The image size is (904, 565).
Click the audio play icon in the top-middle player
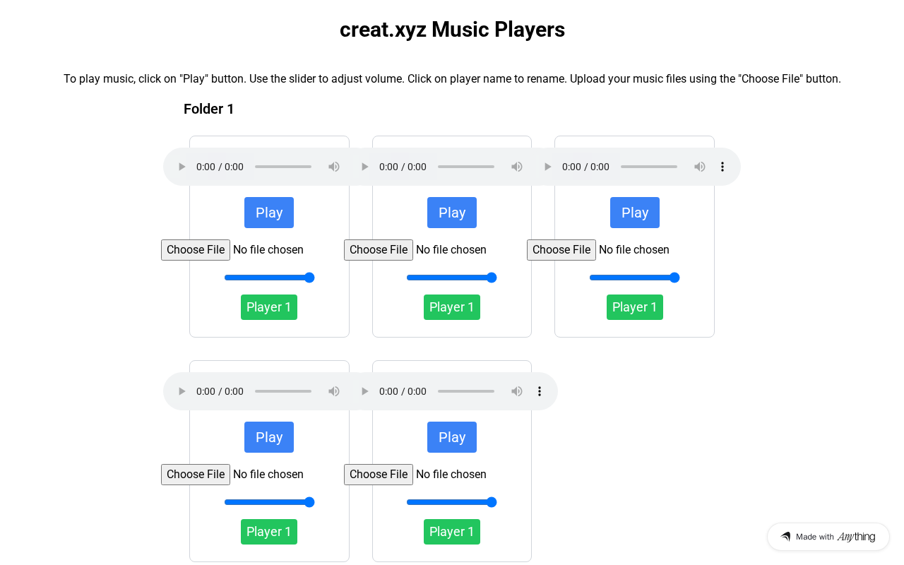(364, 167)
